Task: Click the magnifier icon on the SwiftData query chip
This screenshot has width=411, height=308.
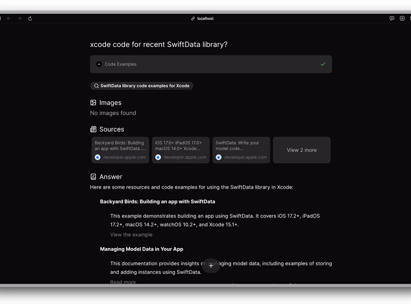Action: [96, 85]
